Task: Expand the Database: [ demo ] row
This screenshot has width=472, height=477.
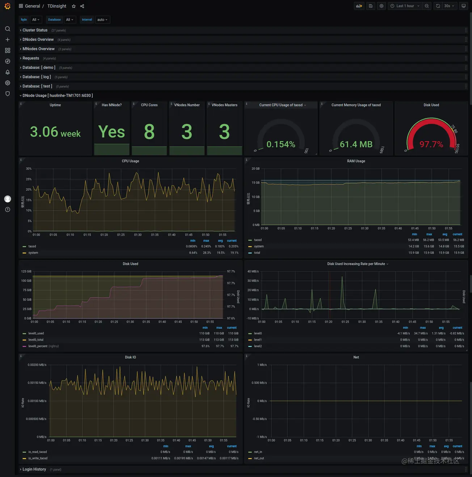Action: 39,68
